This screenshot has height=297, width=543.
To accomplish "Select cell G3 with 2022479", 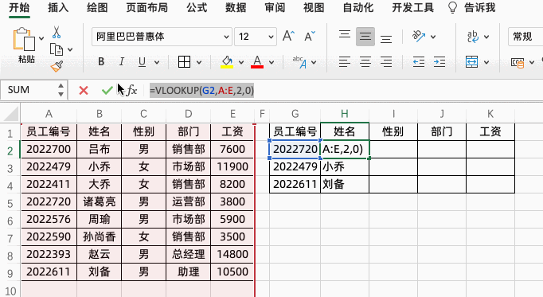I will point(295,167).
